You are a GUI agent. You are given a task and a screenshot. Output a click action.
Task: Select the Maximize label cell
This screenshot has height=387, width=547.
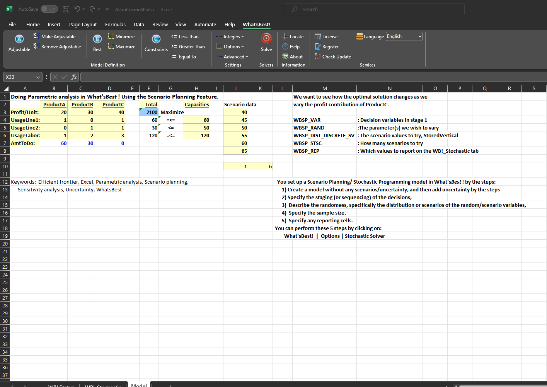tap(170, 112)
